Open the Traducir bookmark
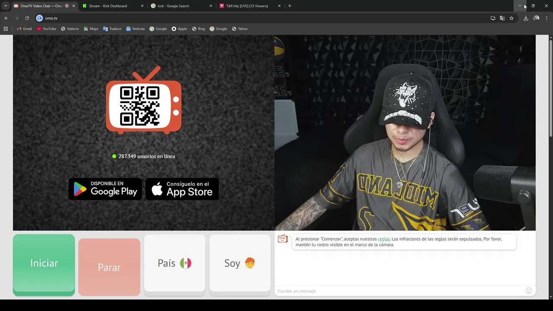The width and height of the screenshot is (553, 311). (x=112, y=29)
